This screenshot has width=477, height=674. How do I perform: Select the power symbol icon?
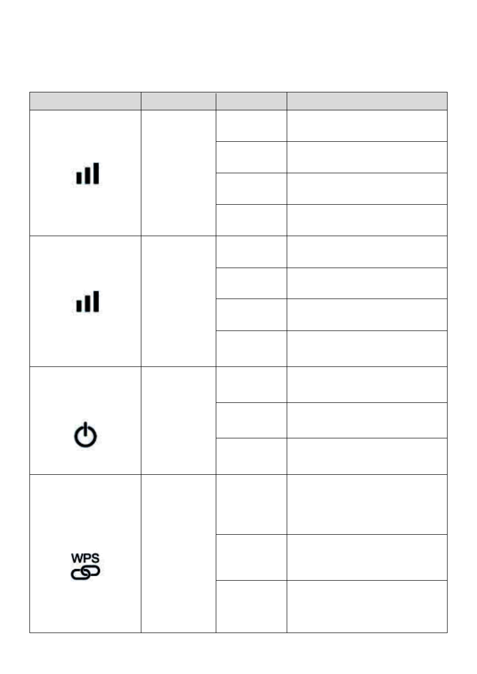point(85,434)
